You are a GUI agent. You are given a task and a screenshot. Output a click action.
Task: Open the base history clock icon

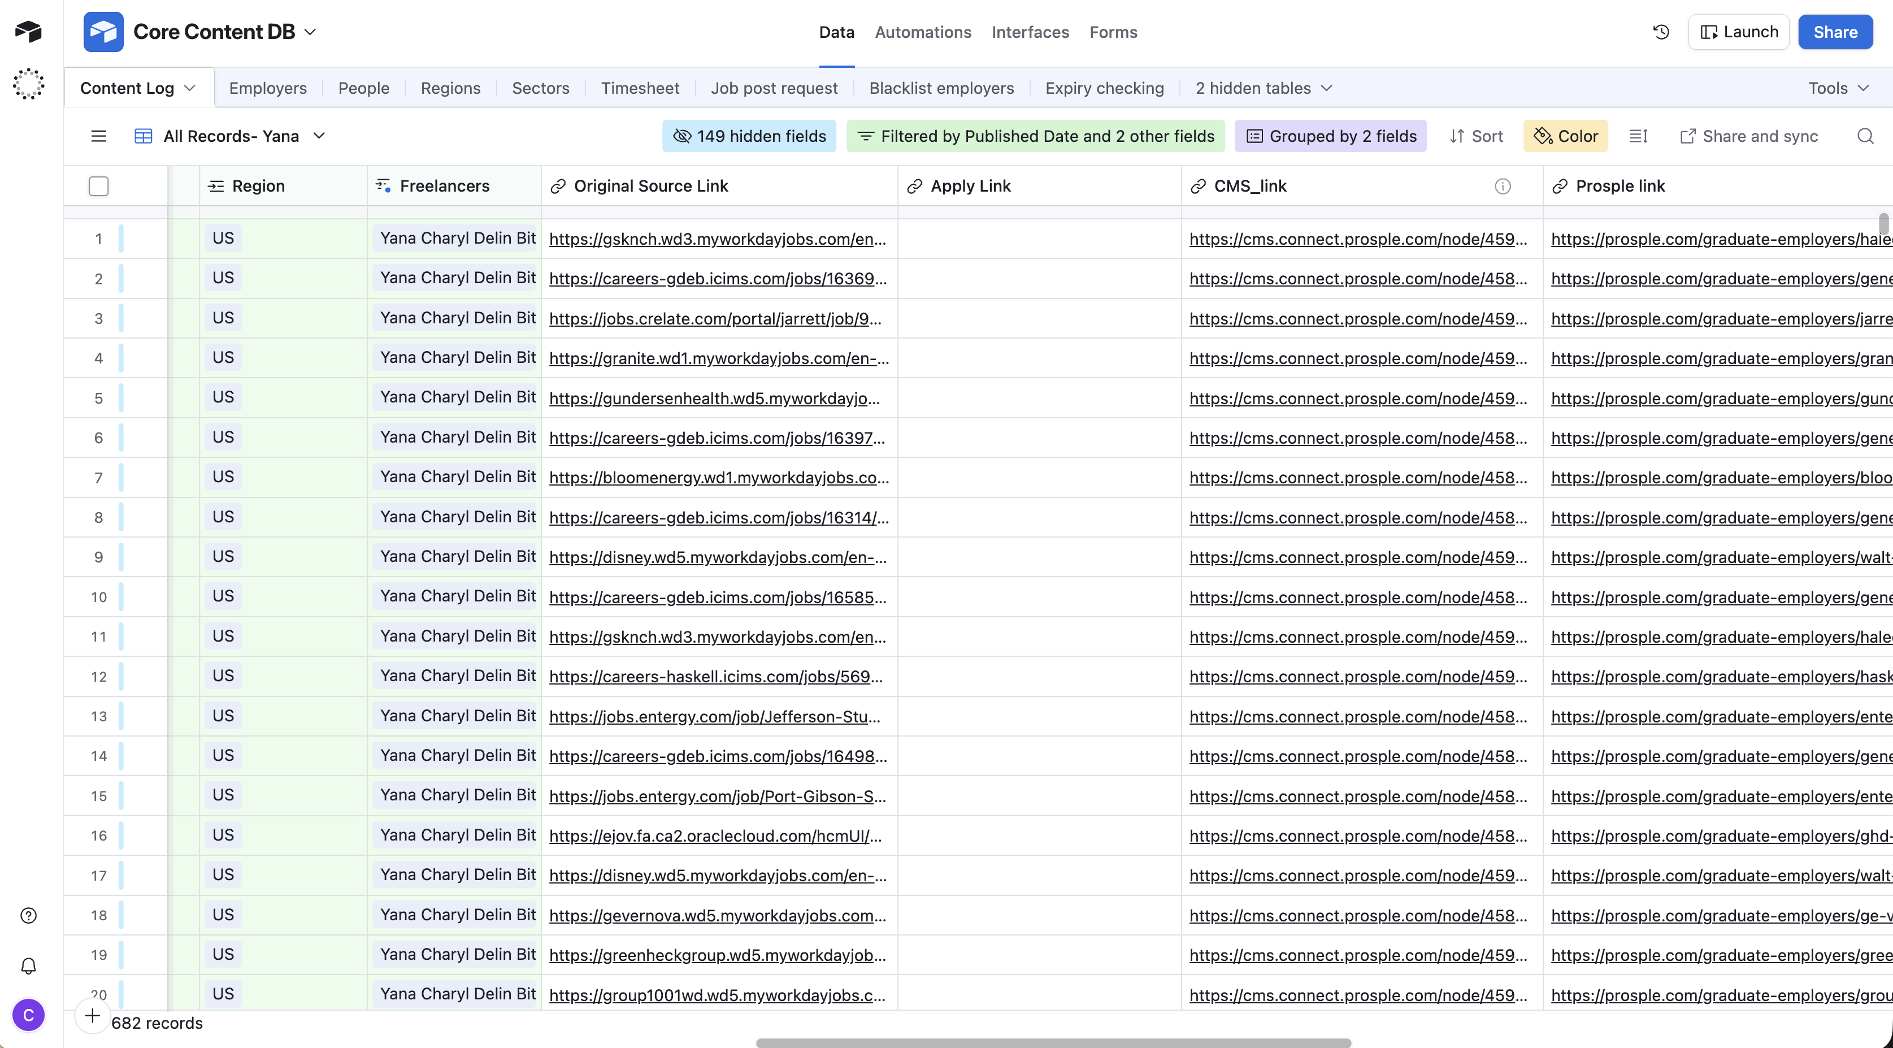coord(1661,32)
